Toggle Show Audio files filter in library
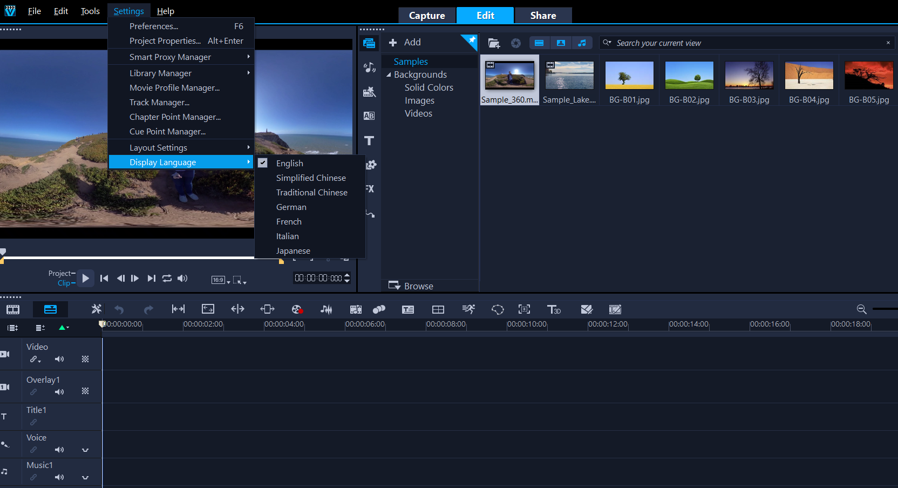 [x=582, y=43]
